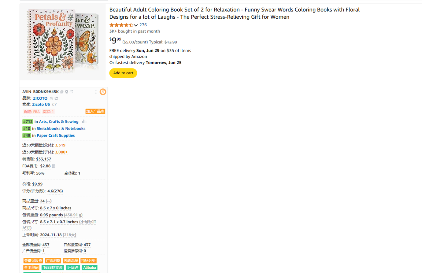422x273 pixels.
Task: Show the BSR trend chart icon
Action: tap(84, 121)
